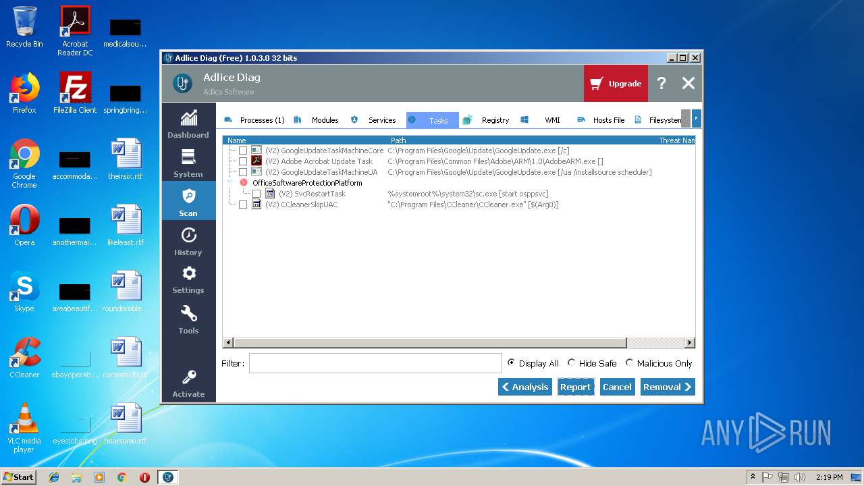Open the Dashboard sidebar section
Screen dimensions: 864x486
tap(188, 124)
